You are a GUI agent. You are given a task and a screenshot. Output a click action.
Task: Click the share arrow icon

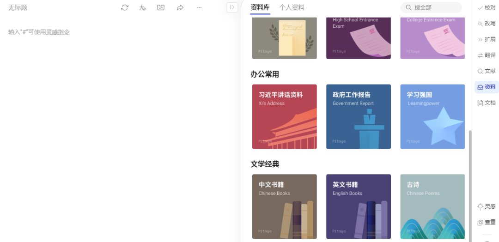click(x=180, y=7)
